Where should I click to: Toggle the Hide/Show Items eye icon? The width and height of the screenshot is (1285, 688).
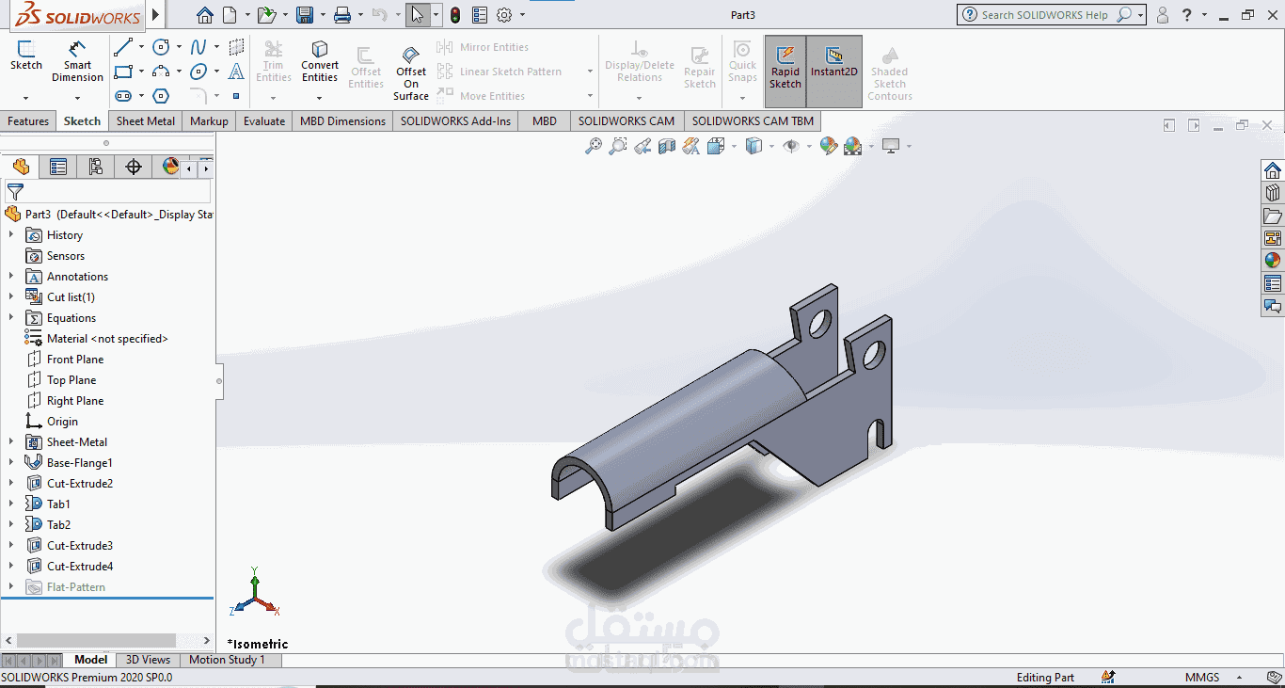click(791, 146)
